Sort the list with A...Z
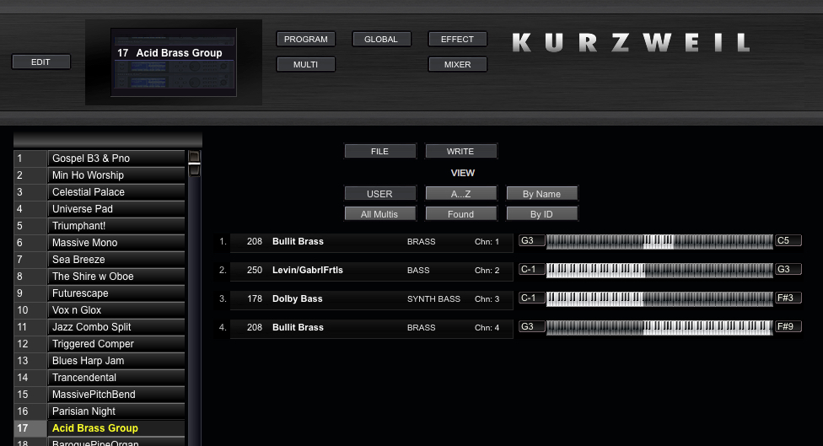The image size is (823, 446). pyautogui.click(x=460, y=194)
